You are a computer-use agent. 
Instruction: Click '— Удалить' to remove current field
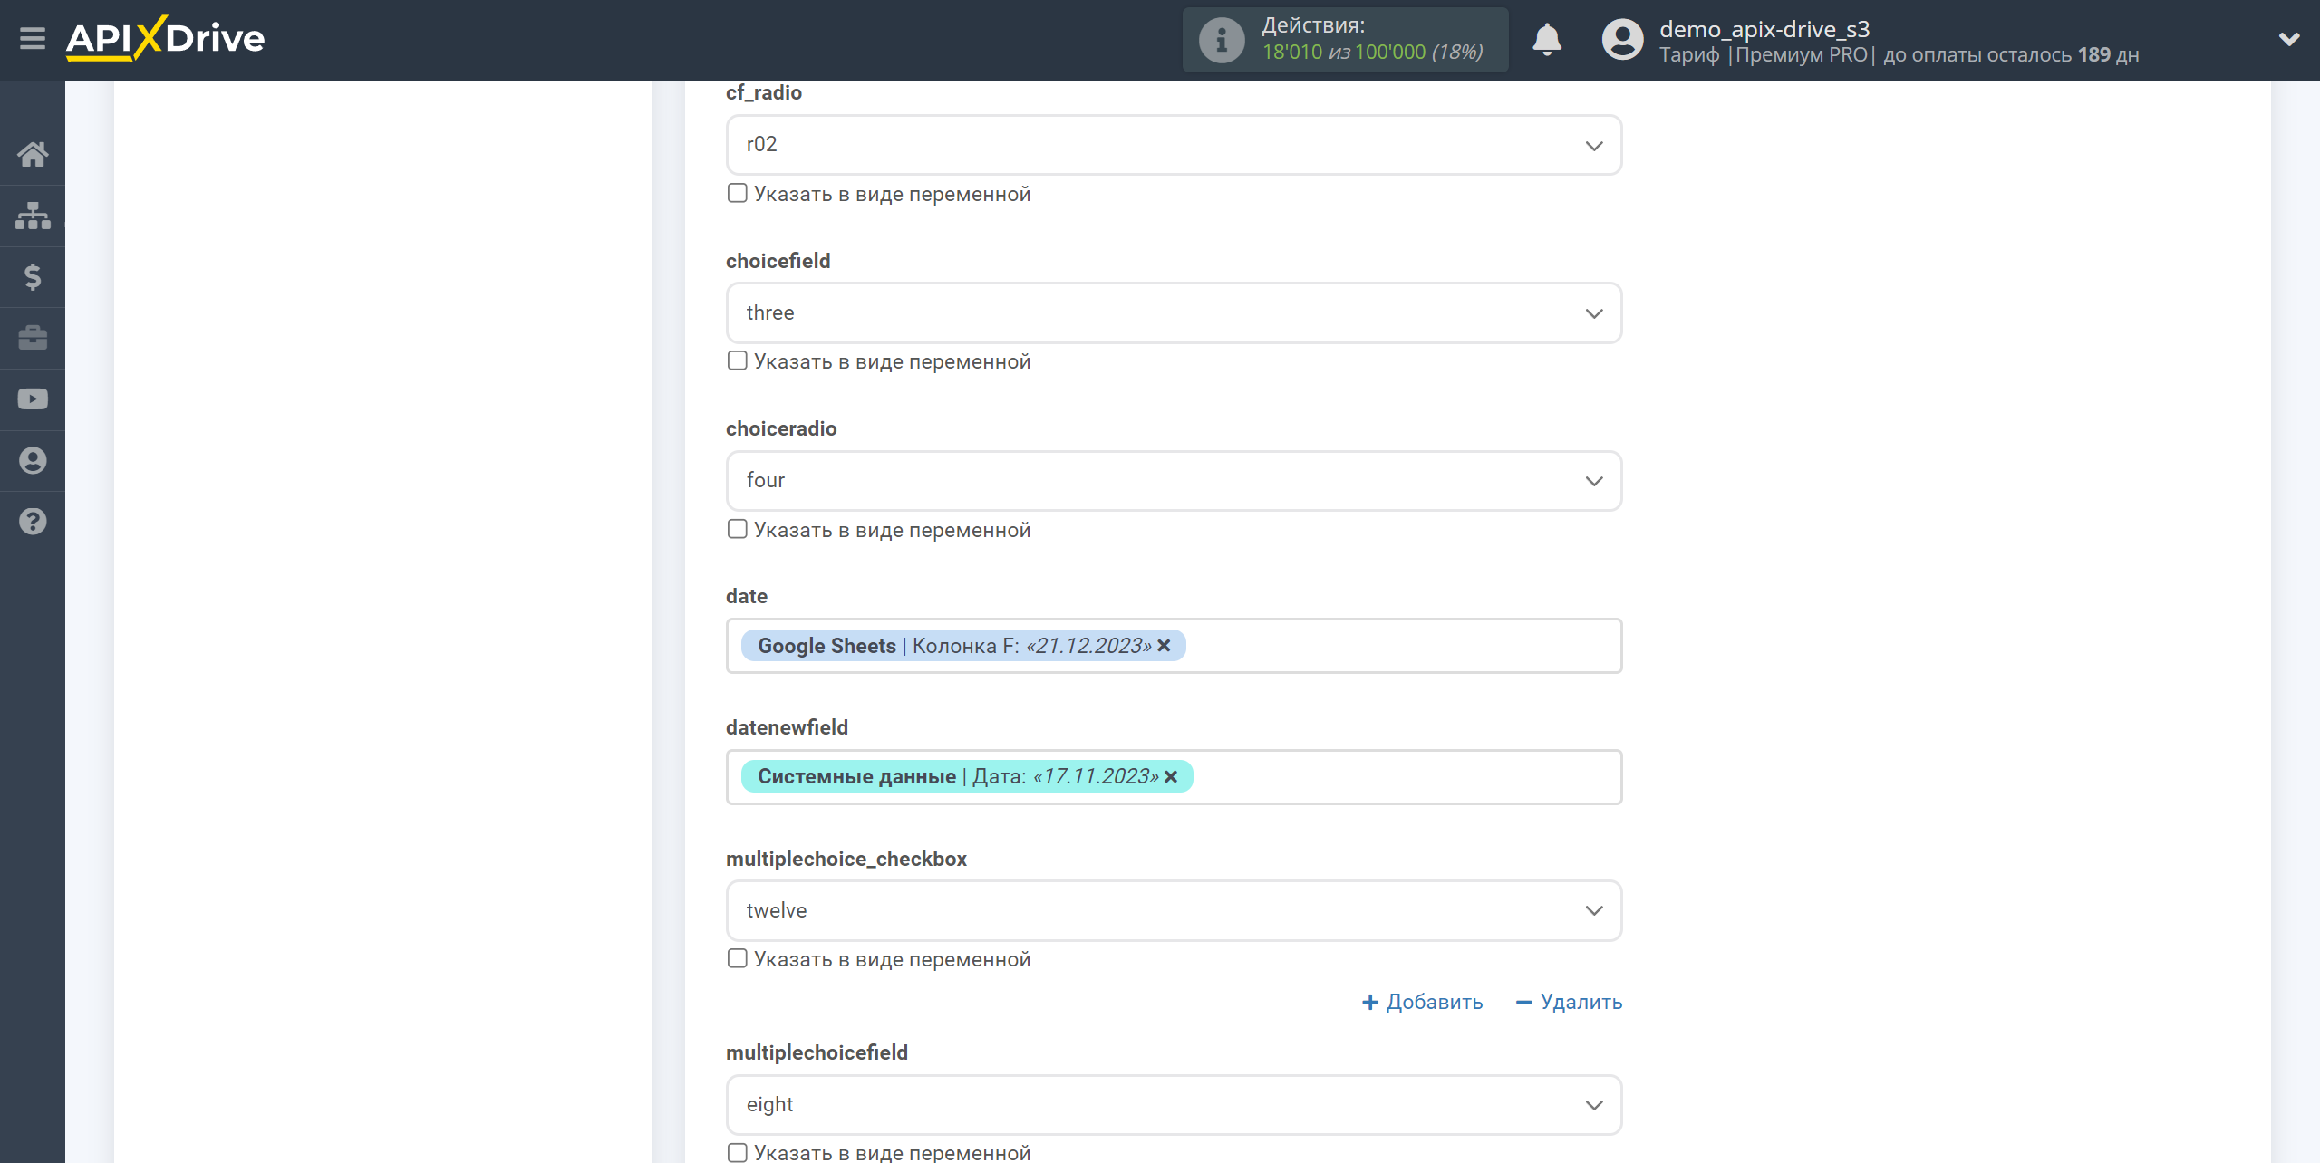point(1568,1001)
